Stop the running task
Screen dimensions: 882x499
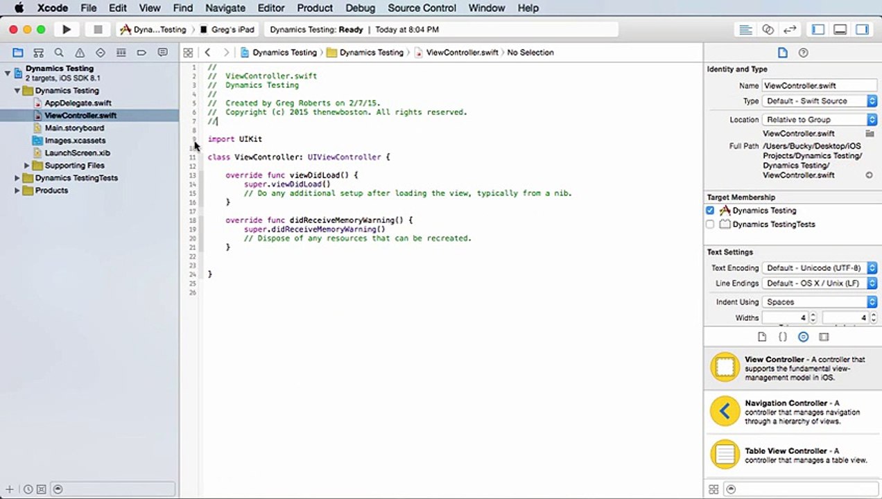point(98,30)
